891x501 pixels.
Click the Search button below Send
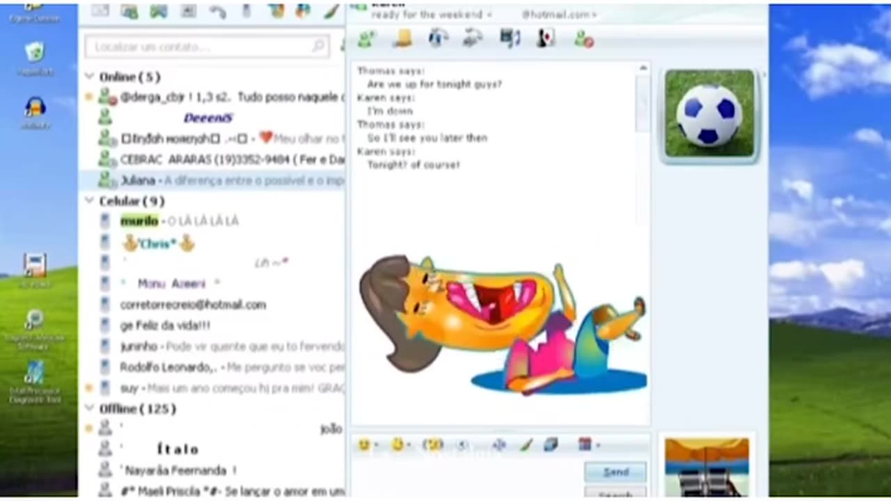point(615,493)
